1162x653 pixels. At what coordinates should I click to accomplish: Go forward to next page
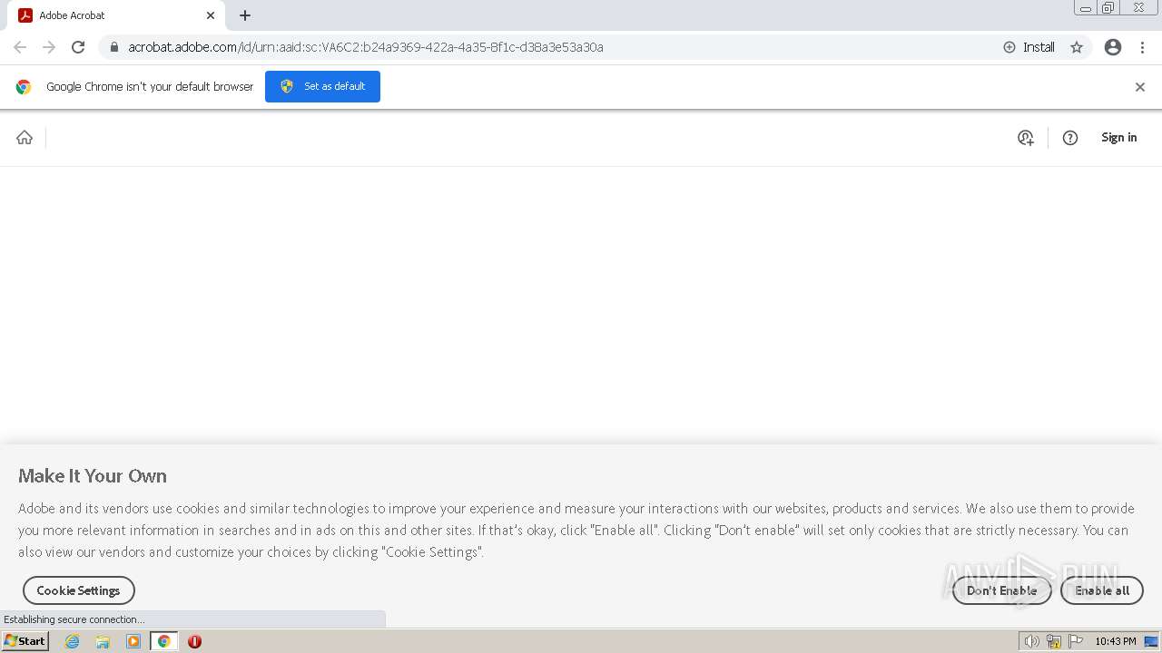click(49, 47)
